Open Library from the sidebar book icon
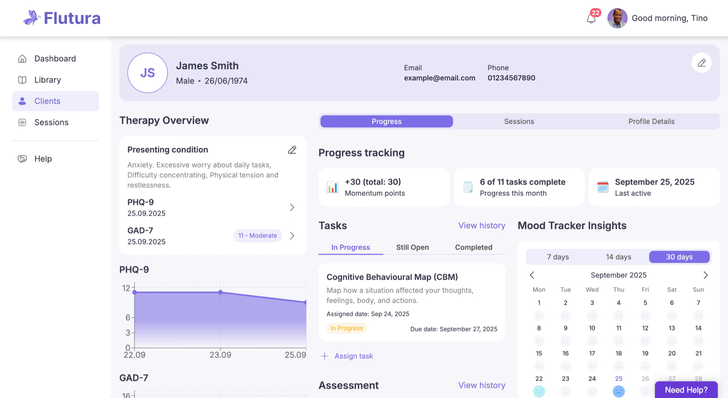 coord(22,80)
